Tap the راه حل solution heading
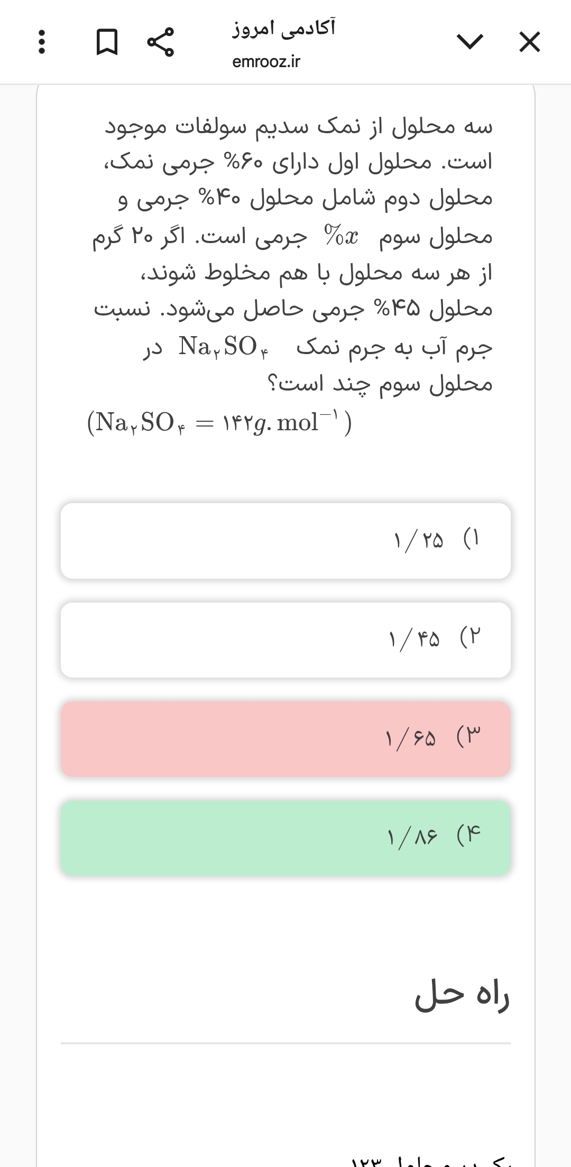571x1167 pixels. click(462, 995)
